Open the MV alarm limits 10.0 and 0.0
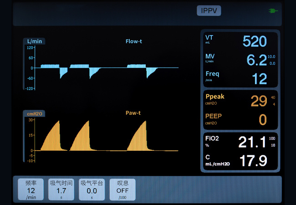The width and height of the screenshot is (296, 205). click(272, 60)
